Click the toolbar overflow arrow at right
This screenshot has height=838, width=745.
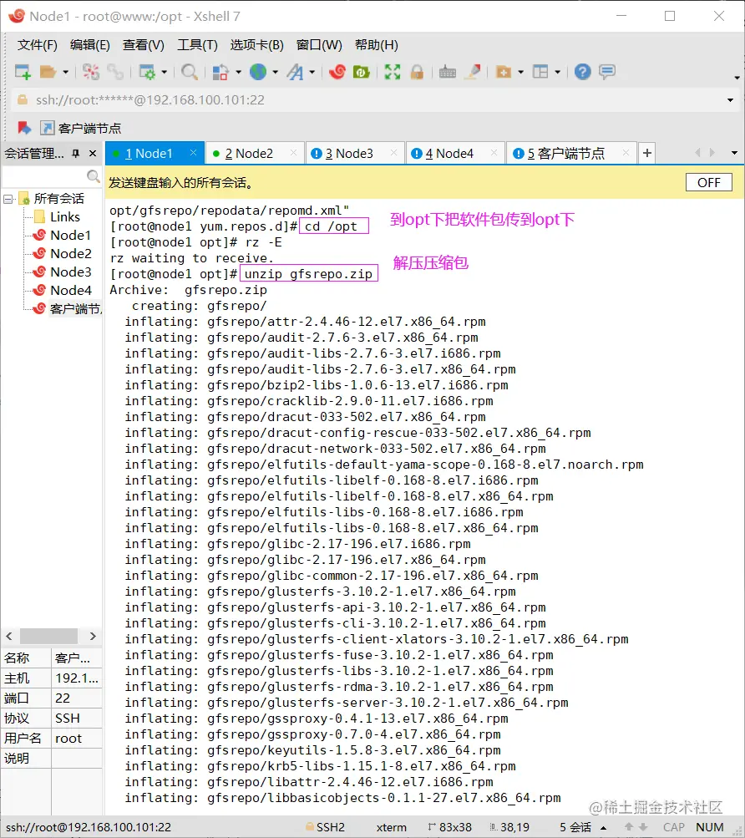[737, 78]
